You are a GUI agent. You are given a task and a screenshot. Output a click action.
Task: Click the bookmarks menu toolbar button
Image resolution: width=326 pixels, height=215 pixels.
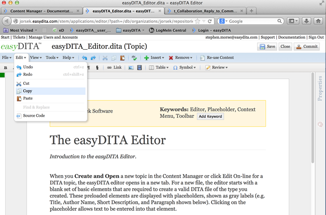tap(293, 21)
